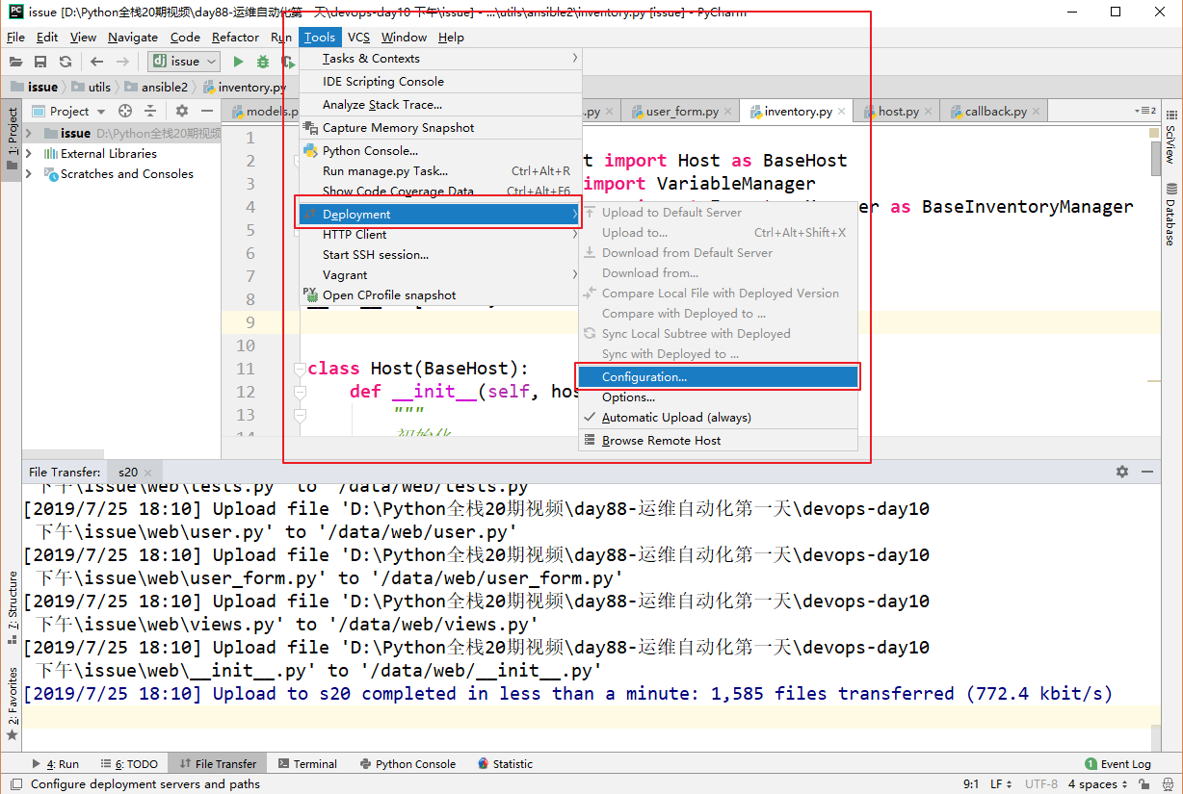1183x794 pixels.
Task: Hide File Transfer panel with the minus icon
Action: (1146, 472)
